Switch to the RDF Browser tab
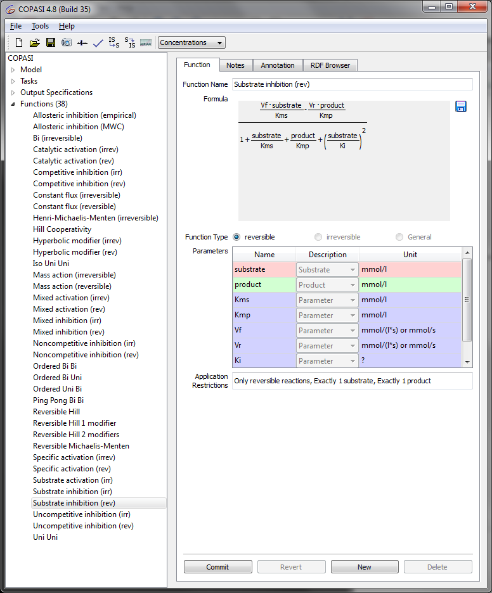The width and height of the screenshot is (492, 593). pos(330,65)
